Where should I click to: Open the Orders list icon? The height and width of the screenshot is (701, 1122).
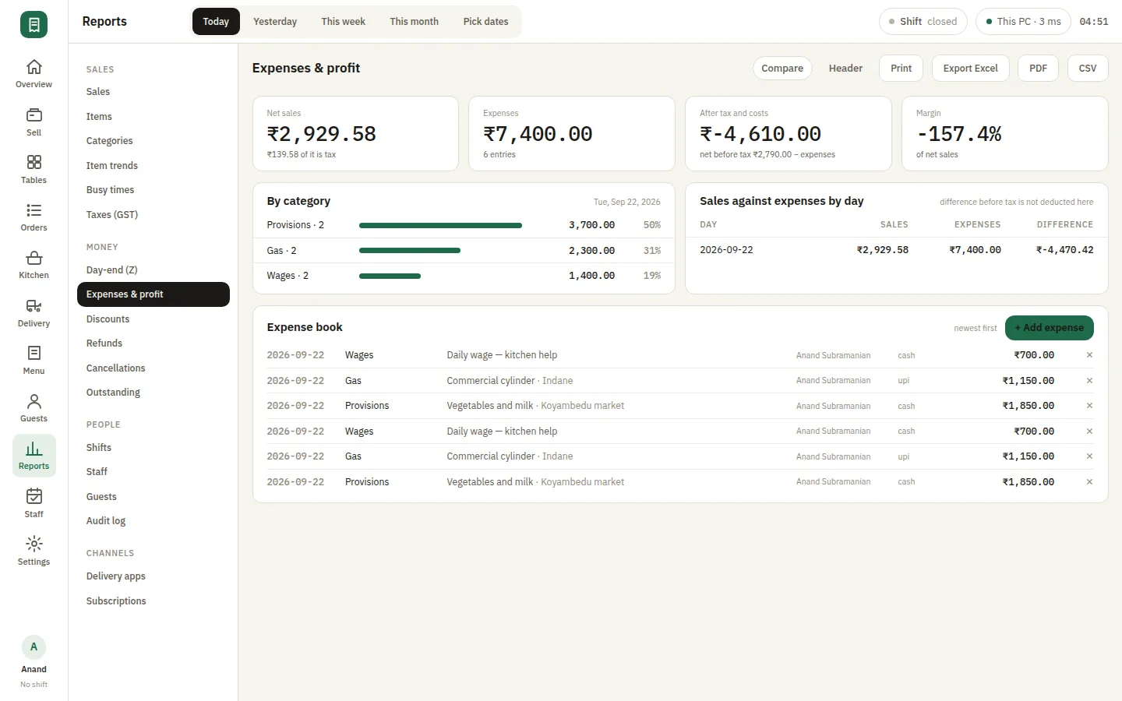[34, 217]
